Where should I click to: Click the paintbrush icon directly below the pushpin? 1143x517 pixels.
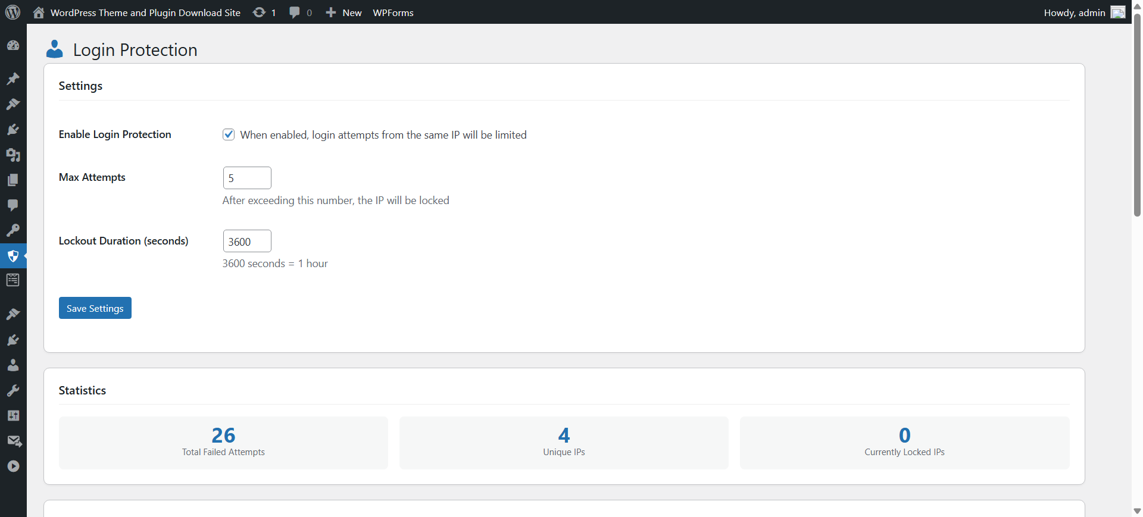tap(13, 104)
